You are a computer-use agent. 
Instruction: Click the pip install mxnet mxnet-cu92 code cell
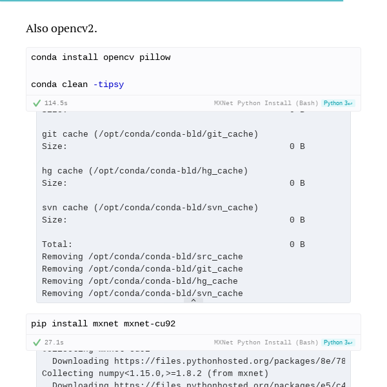[x=103, y=324]
